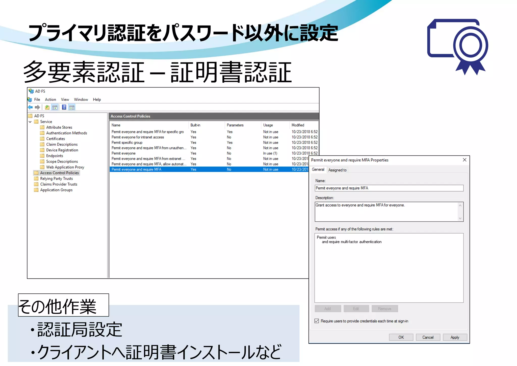The width and height of the screenshot is (517, 366).
Task: Select Access Control Policies in the tree
Action: coord(59,173)
